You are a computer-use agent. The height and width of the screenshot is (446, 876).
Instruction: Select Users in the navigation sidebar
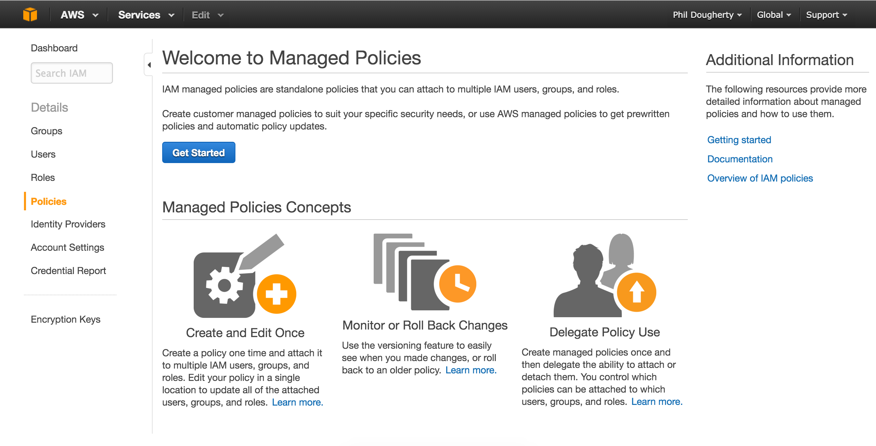coord(43,154)
